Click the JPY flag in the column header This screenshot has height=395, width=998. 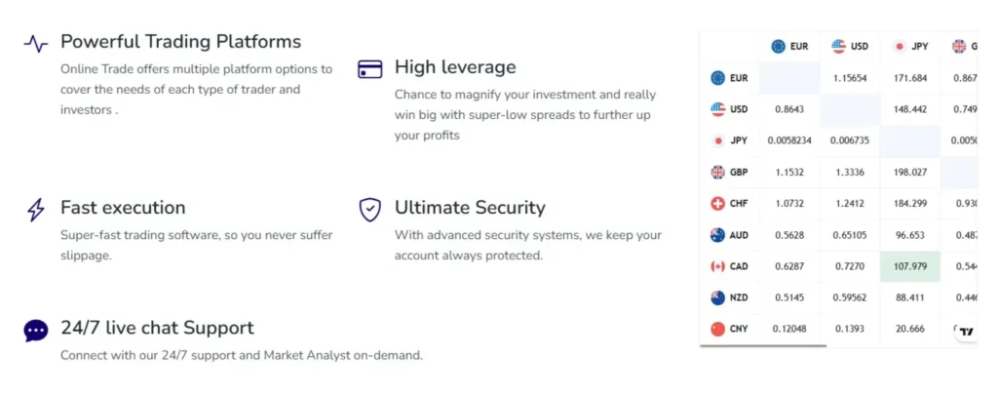click(x=899, y=46)
